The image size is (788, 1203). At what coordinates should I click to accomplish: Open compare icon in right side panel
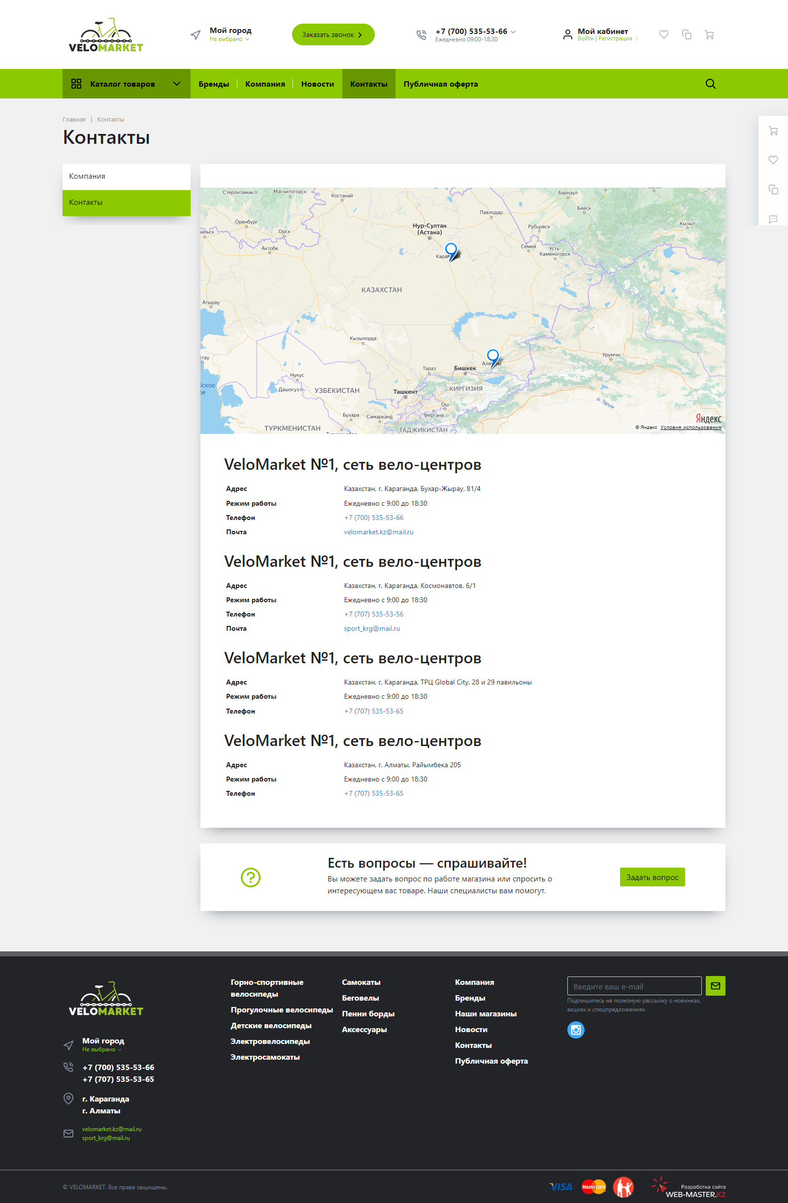[773, 190]
